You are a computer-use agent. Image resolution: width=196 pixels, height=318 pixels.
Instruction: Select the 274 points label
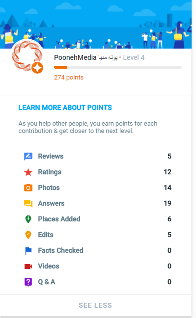69,78
